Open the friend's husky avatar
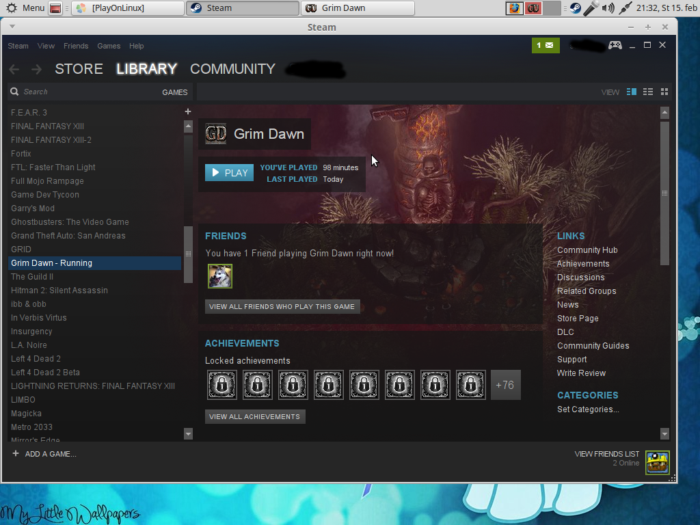Screen dimensions: 700x525 (220, 276)
